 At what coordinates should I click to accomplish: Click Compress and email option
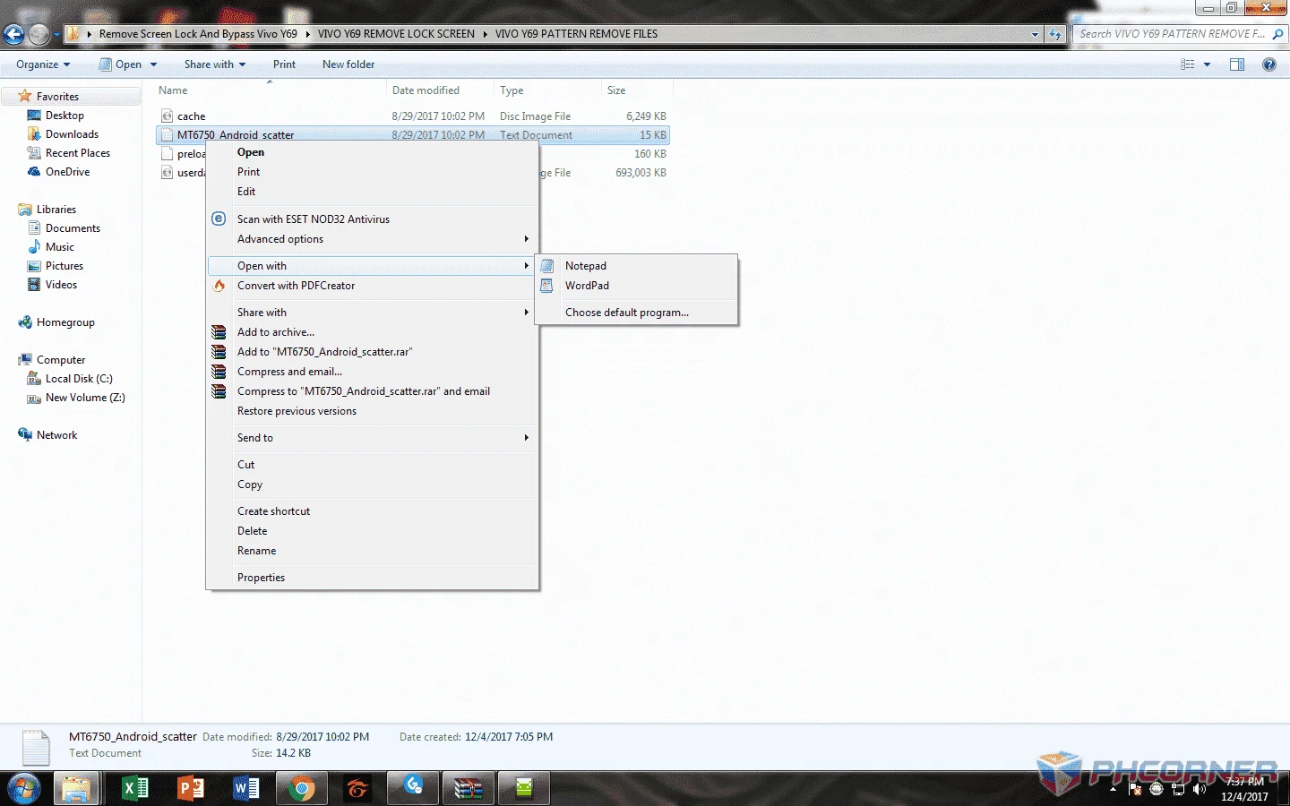(289, 372)
